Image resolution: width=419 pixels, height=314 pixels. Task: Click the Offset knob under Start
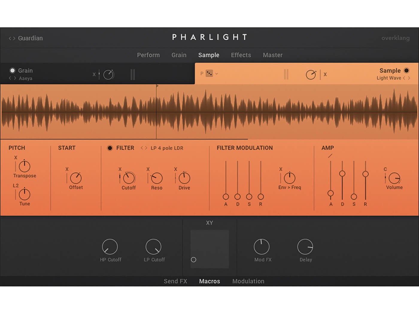(x=76, y=178)
